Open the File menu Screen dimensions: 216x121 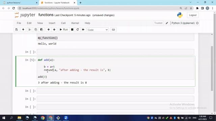pyautogui.click(x=19, y=23)
